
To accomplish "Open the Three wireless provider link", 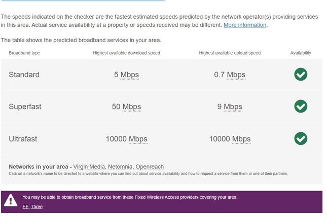I will tap(37, 207).
